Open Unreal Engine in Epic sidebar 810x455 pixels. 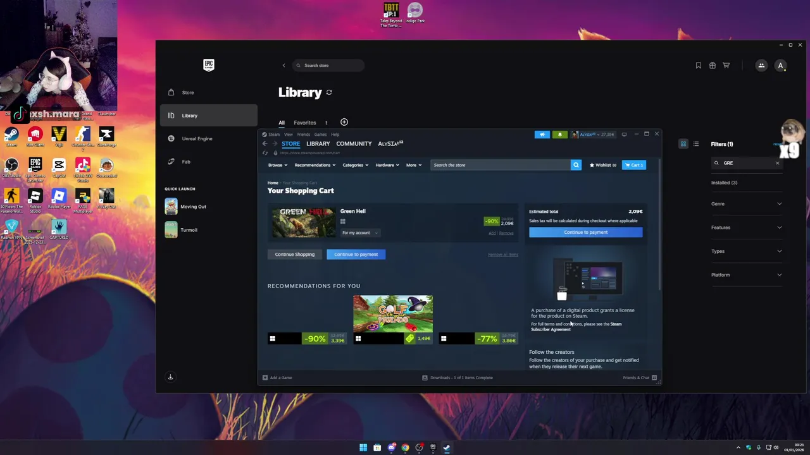coord(209,138)
